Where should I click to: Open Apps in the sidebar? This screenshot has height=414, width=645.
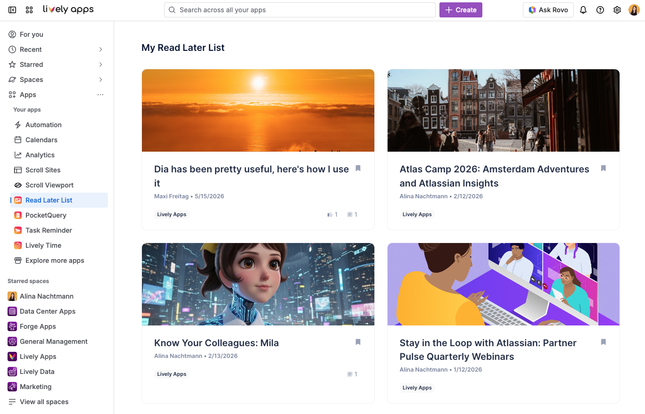(x=28, y=95)
